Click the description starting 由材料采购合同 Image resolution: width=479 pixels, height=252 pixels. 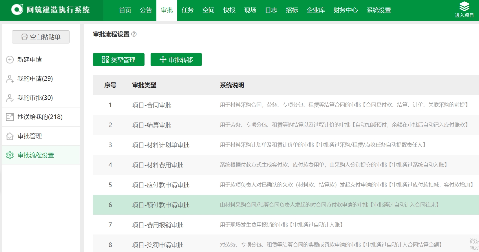click(330, 205)
